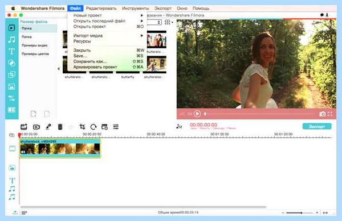Screen dimensions: 342x221
Task: Open the Окно menu
Action: 182,9
